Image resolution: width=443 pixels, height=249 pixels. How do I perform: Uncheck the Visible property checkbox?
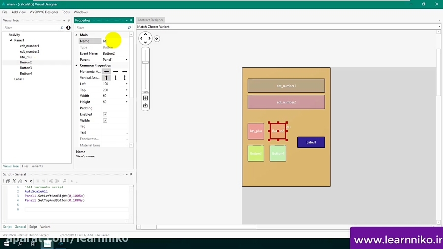tap(105, 120)
